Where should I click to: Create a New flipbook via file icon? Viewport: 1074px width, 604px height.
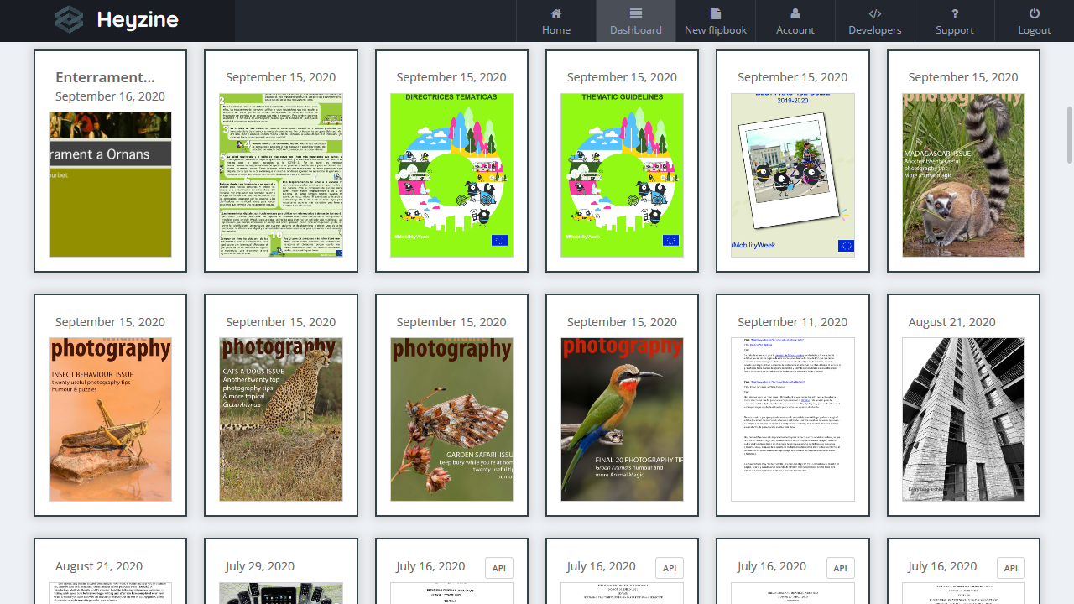coord(715,13)
